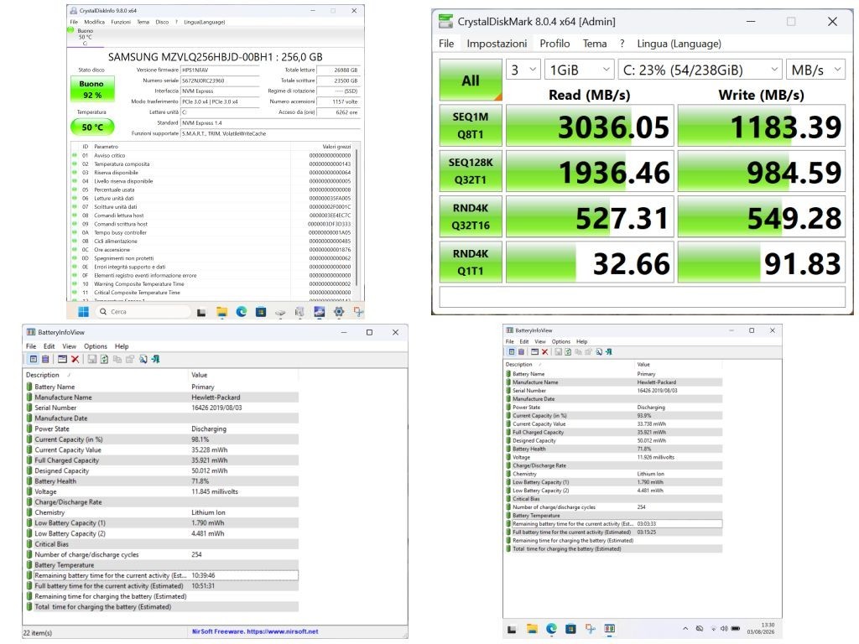Click the Exit icon in large BatteryInfoView toolbar

coord(155,359)
